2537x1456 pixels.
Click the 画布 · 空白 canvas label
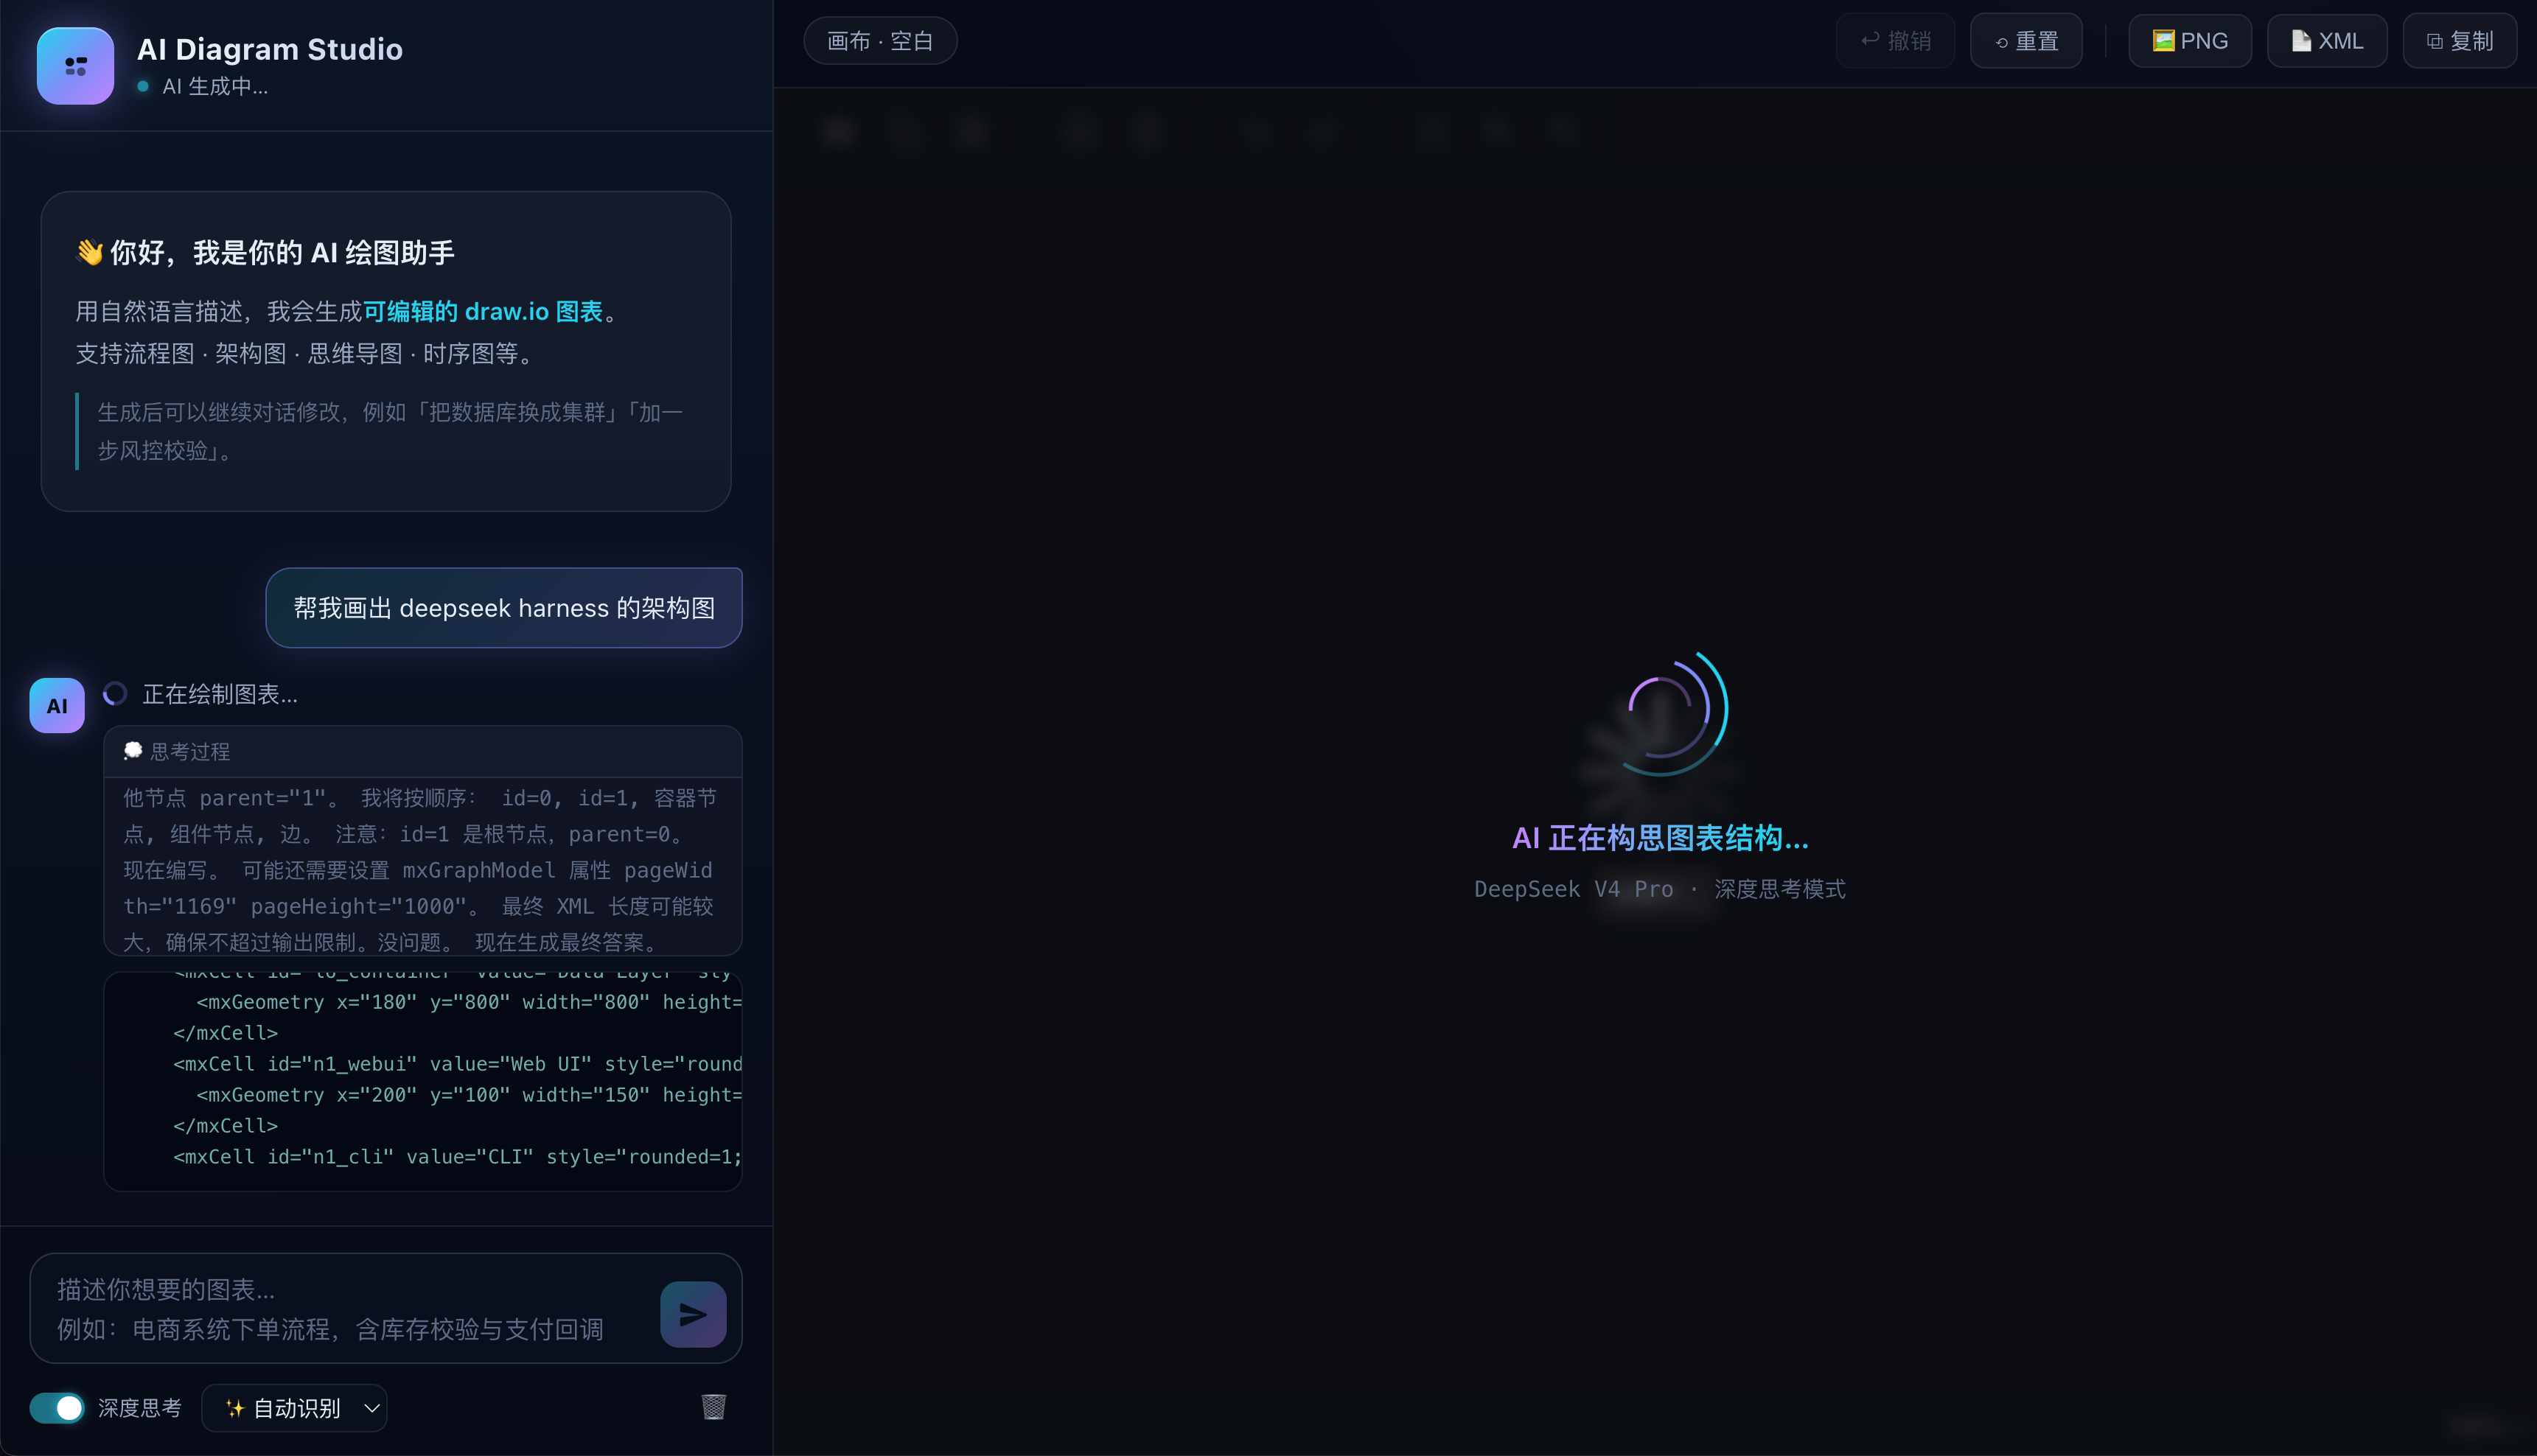coord(880,41)
